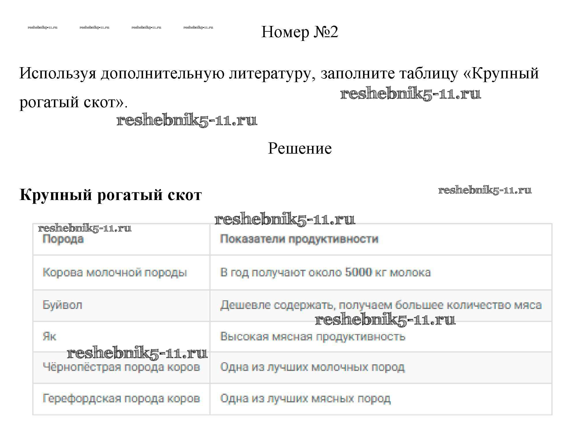
Task: Select the 'Буйвол' table cell
Action: click(62, 305)
